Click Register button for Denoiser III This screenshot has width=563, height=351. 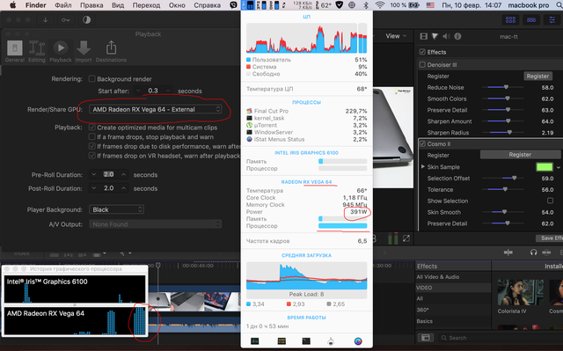pos(537,76)
